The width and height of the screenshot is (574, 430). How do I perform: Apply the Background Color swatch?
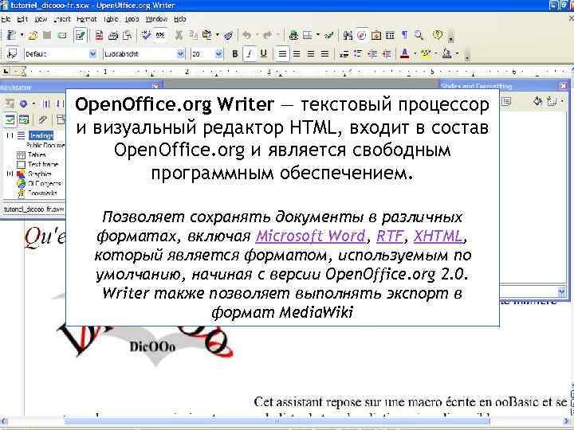[446, 54]
